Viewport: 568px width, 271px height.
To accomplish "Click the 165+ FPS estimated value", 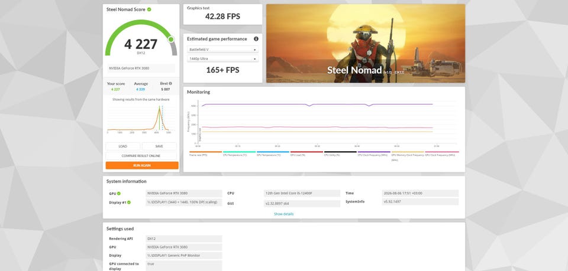I will pyautogui.click(x=222, y=70).
